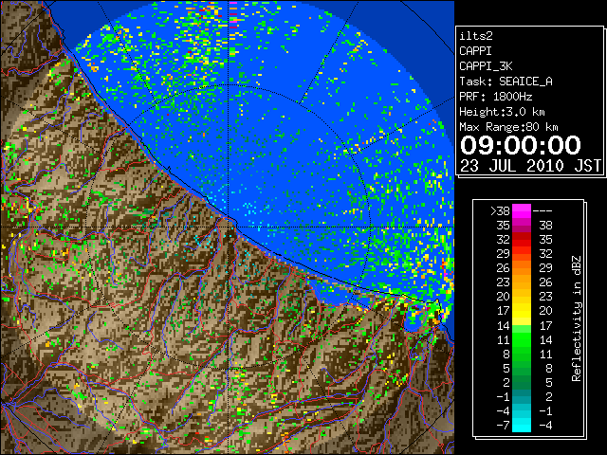Pick the bright green band of the scale
Image resolution: width=607 pixels, height=455 pixels.
pyautogui.click(x=522, y=340)
